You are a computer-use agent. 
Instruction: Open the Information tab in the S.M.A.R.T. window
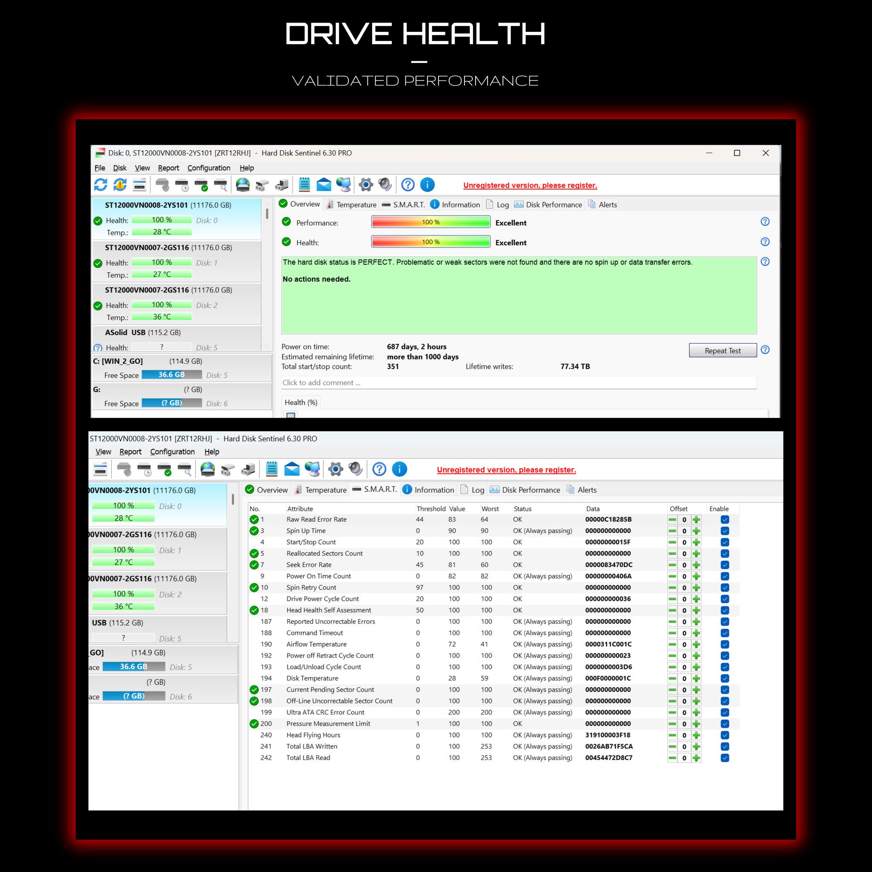[428, 490]
